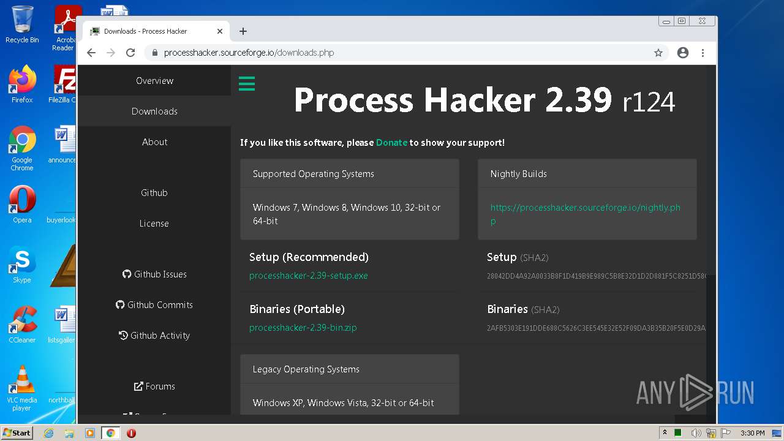Click the address bar URL
The width and height of the screenshot is (784, 441).
[249, 53]
